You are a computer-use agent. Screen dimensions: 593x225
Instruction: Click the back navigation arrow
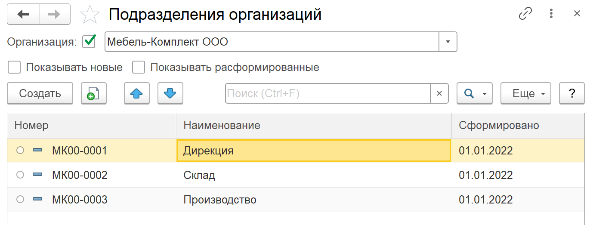(x=23, y=14)
